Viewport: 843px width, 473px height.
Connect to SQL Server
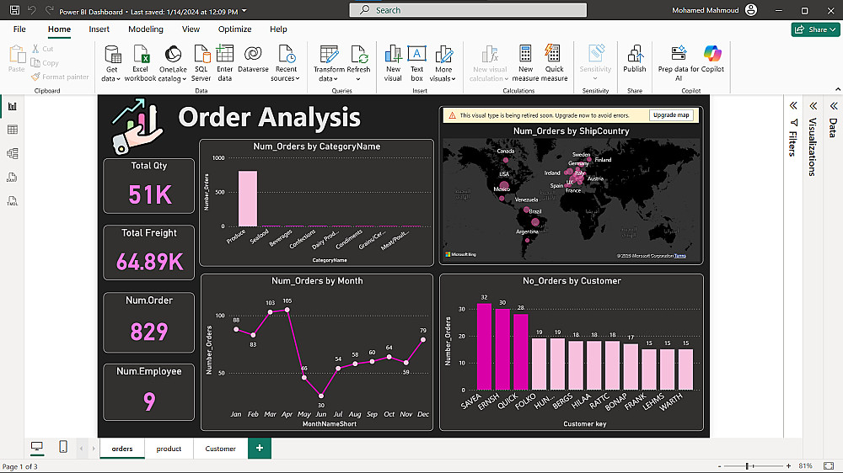(201, 63)
